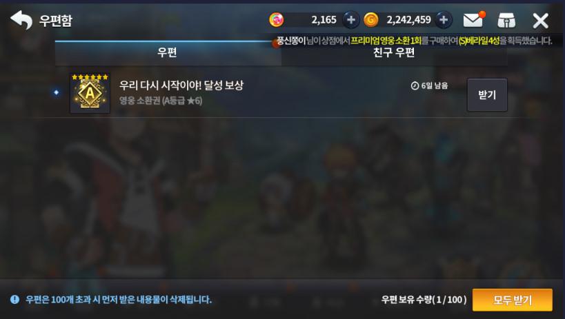Viewport: 565px width, 319px height.
Task: Click the pink ruby currency icon
Action: [x=277, y=20]
